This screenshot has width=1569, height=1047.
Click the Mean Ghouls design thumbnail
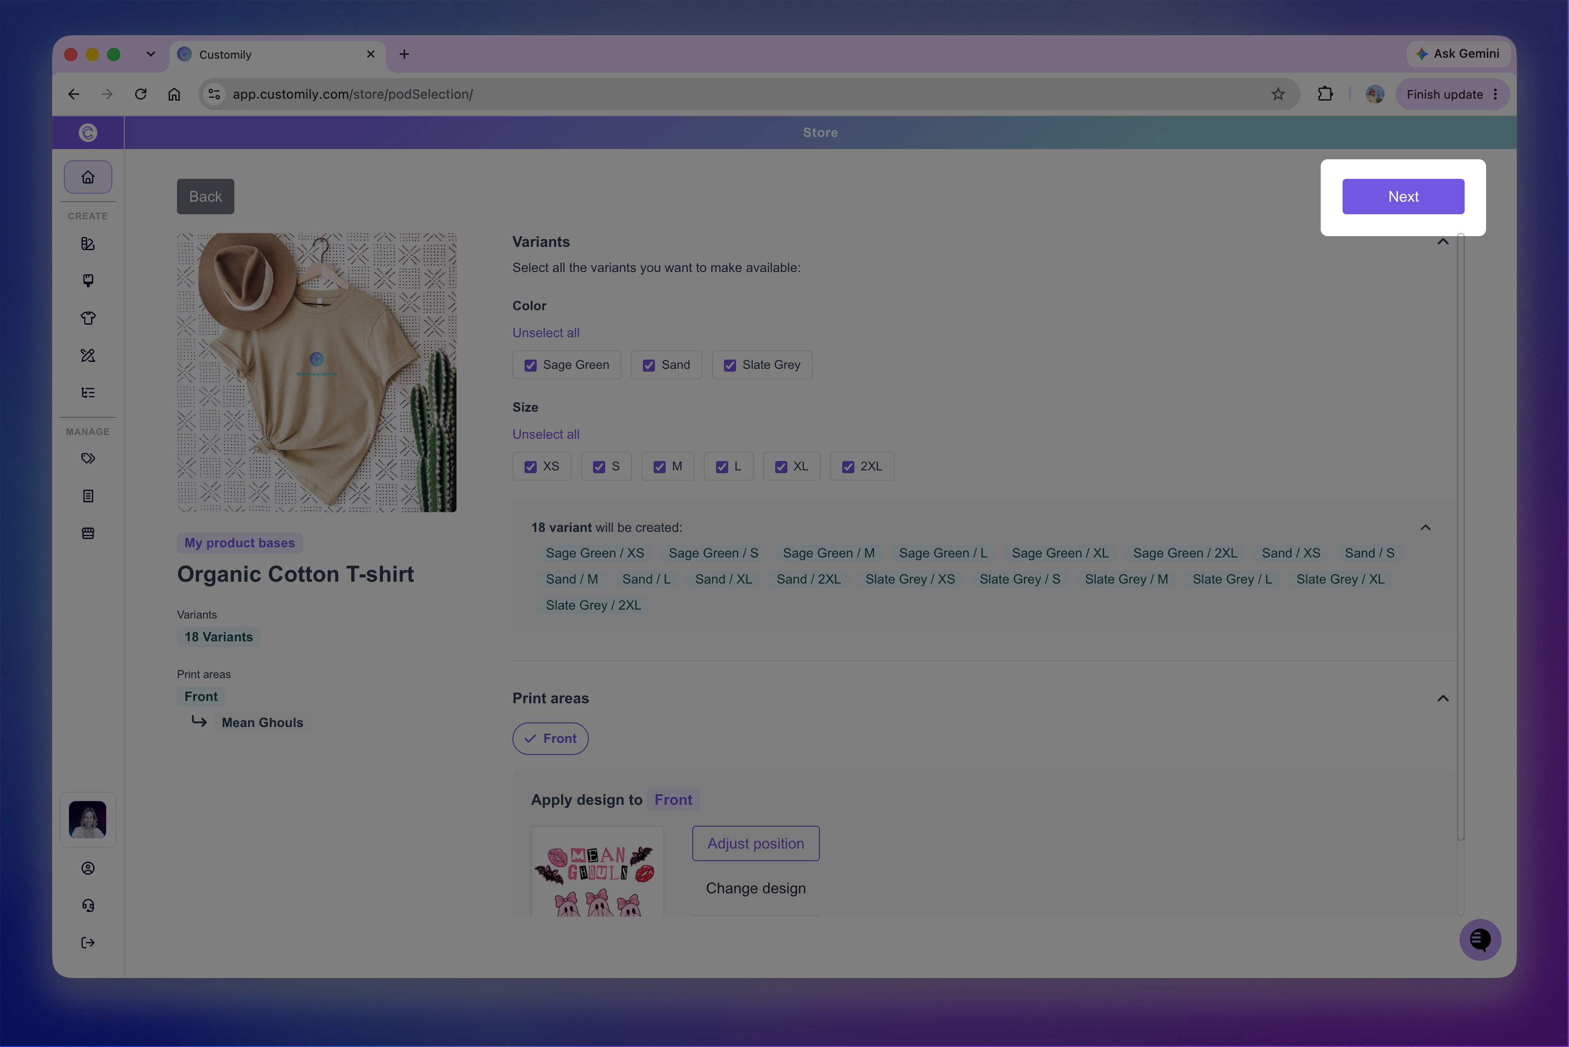tap(597, 872)
